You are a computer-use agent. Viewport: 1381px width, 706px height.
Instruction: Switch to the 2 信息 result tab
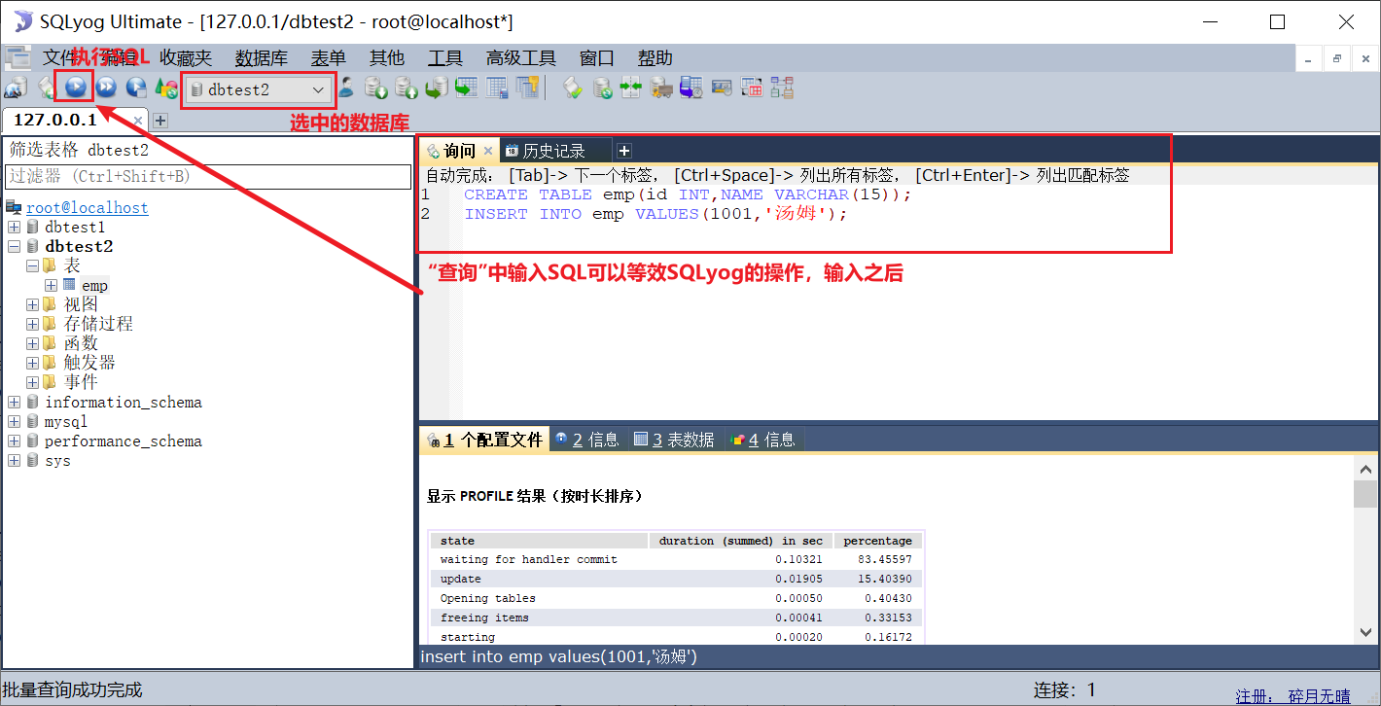(587, 440)
